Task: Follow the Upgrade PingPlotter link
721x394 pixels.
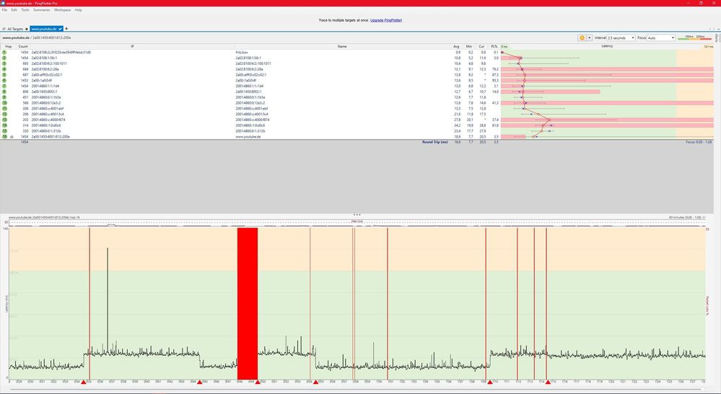Action: pos(386,20)
